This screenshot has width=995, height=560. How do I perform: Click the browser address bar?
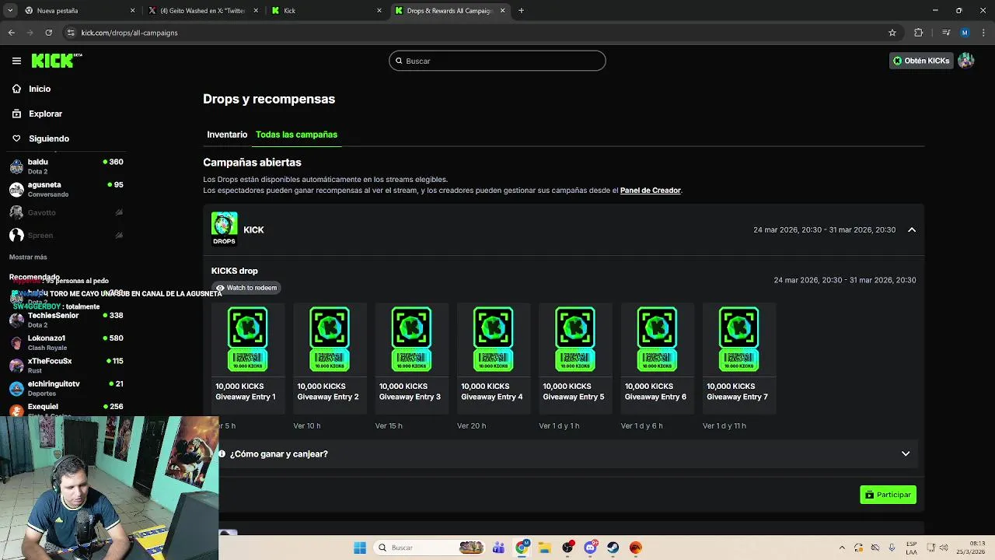[482, 33]
